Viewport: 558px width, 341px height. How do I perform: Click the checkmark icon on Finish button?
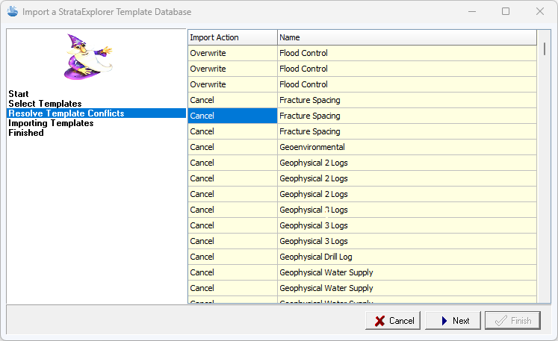(x=499, y=321)
